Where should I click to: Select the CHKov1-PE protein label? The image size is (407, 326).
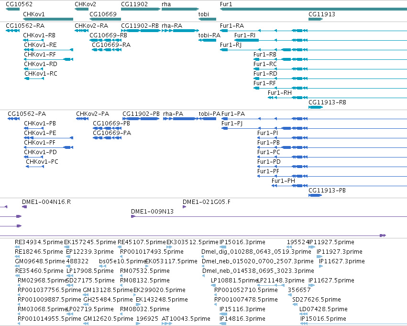pos(40,133)
